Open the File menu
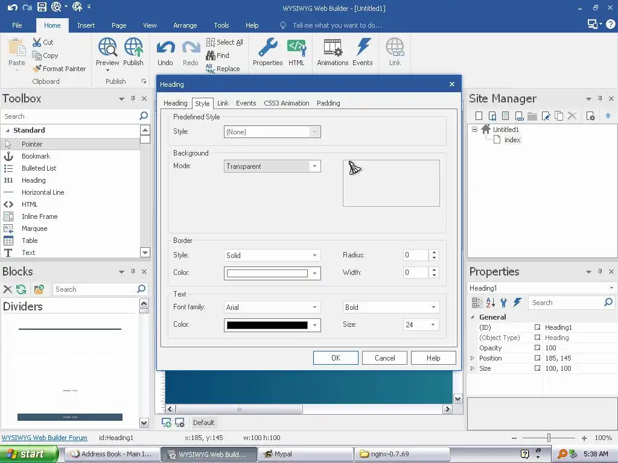 tap(17, 25)
